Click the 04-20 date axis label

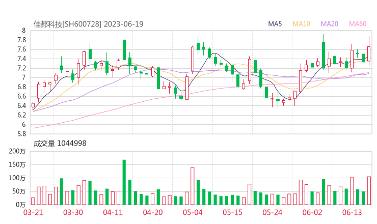(153, 212)
